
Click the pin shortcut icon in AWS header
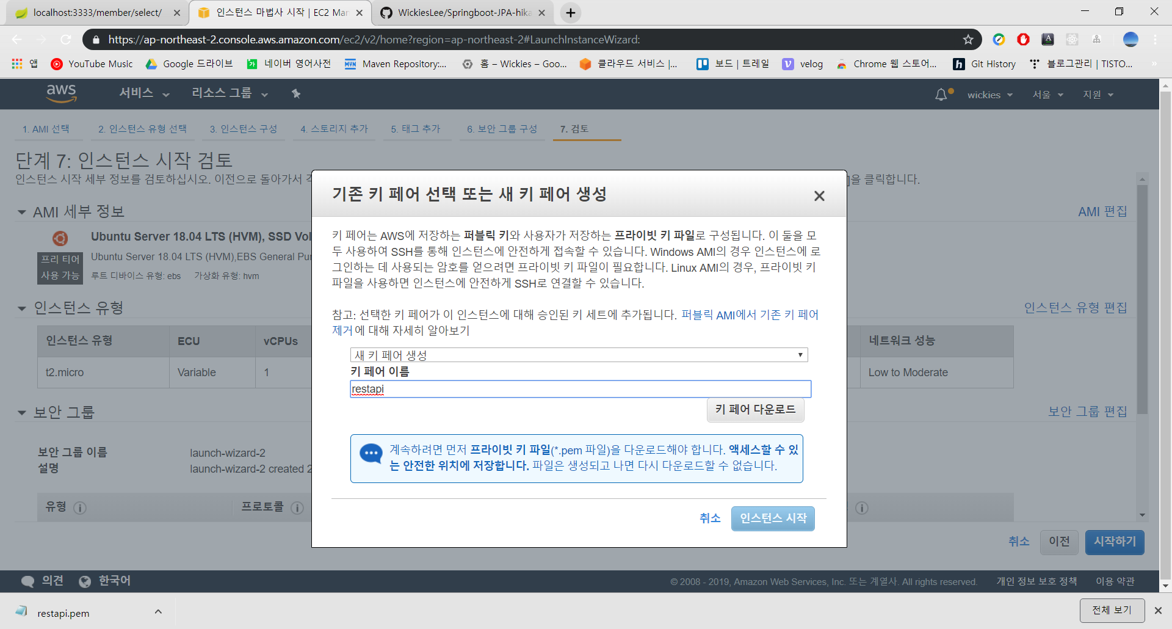point(296,93)
